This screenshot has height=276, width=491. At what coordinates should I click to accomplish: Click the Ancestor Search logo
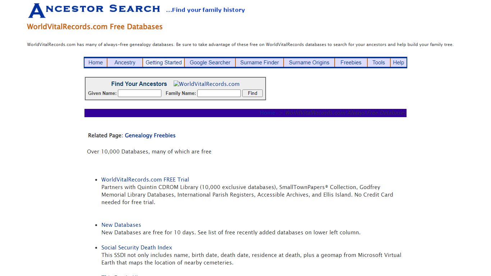94,10
